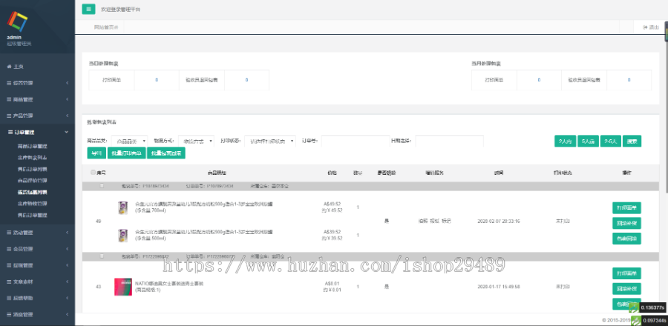Screen dimensions: 668x326
Task: Select the 网站首页 tab
Action: tap(106, 27)
